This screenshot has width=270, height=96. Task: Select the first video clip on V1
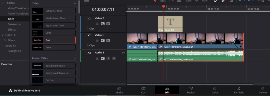(x=142, y=41)
